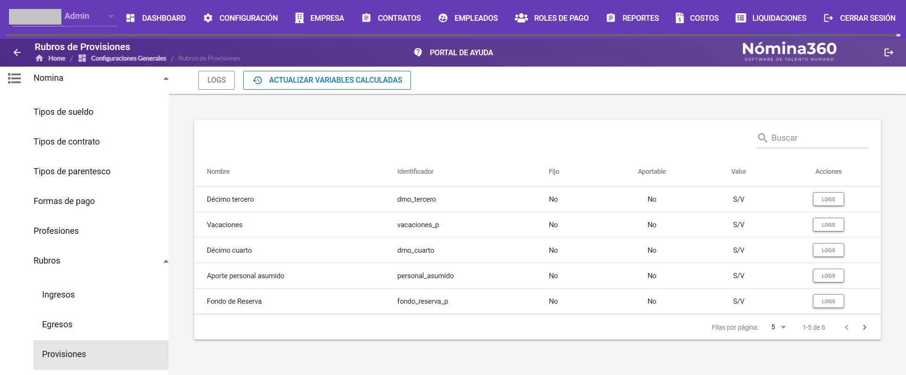Collapse the Rubros sidebar group
Screen dimensions: 906x375
pos(166,261)
